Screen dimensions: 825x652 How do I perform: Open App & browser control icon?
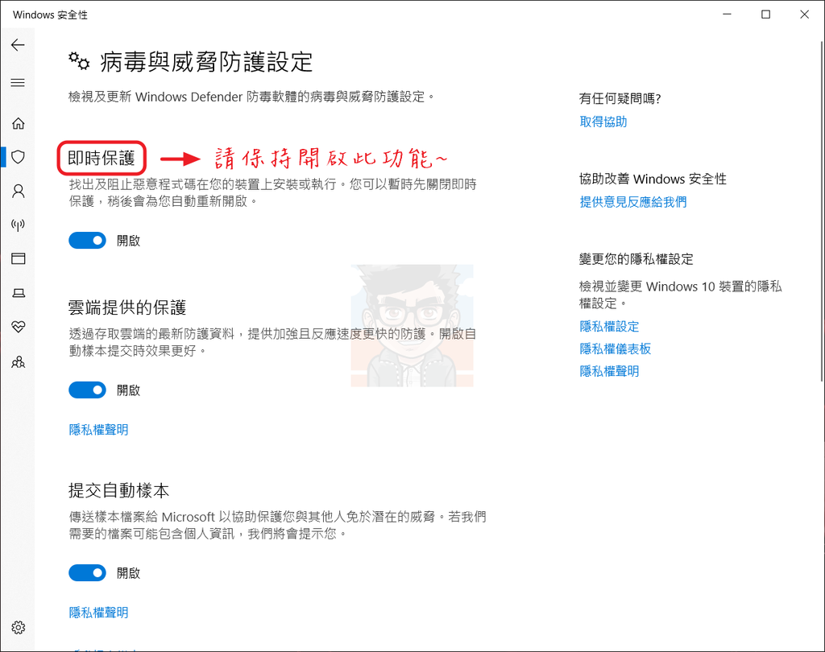[18, 258]
